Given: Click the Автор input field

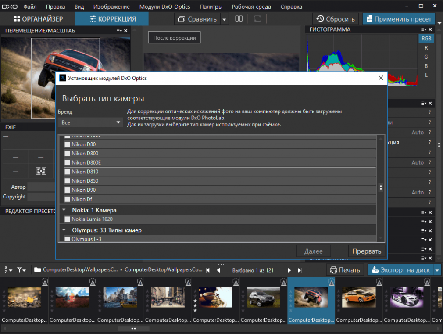Looking at the screenshot, I should click(41, 187).
